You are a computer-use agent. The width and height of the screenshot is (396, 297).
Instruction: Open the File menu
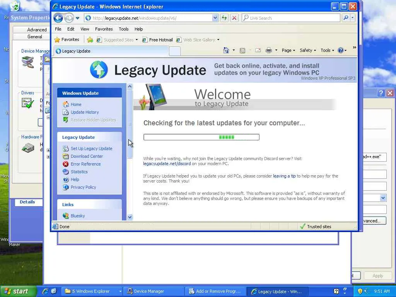tap(58, 29)
